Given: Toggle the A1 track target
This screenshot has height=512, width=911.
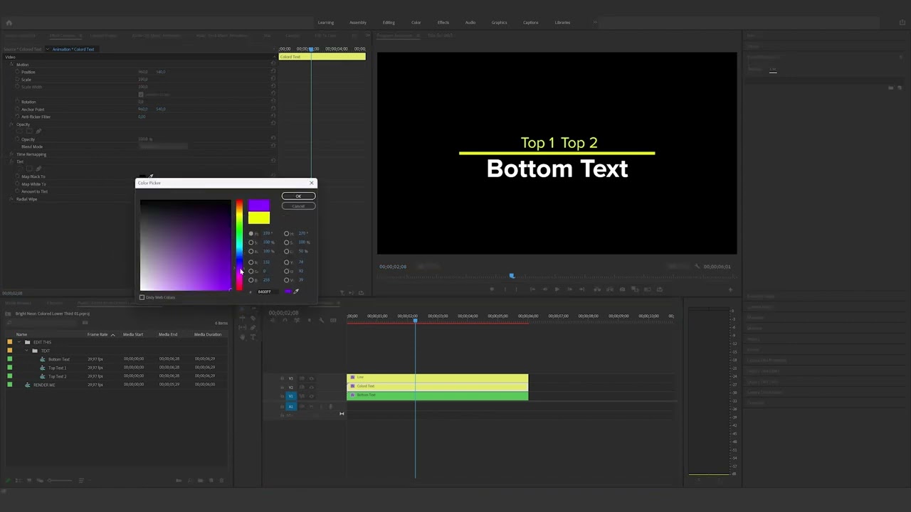Looking at the screenshot, I should point(290,407).
